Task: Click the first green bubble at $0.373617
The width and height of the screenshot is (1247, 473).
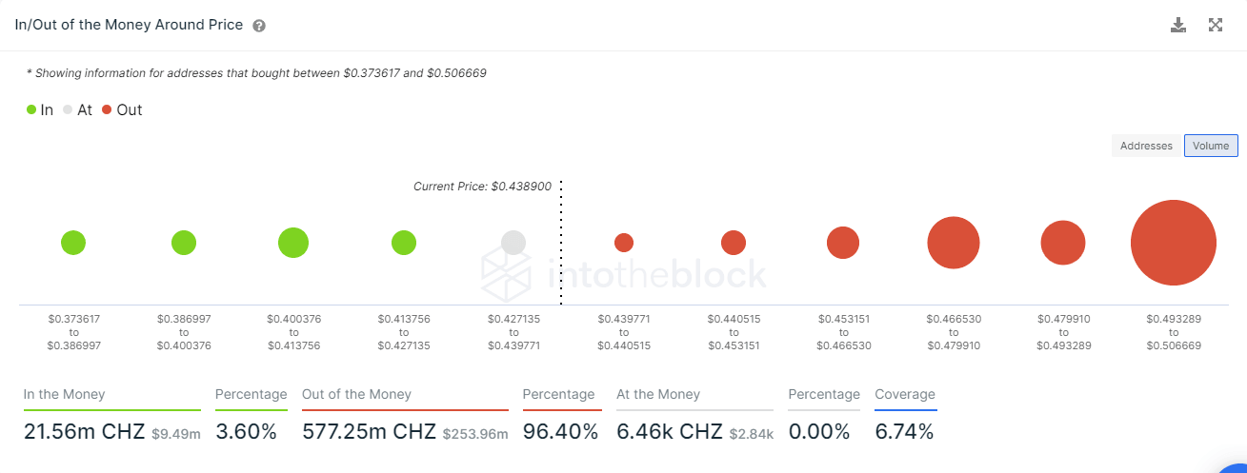Action: tap(73, 243)
